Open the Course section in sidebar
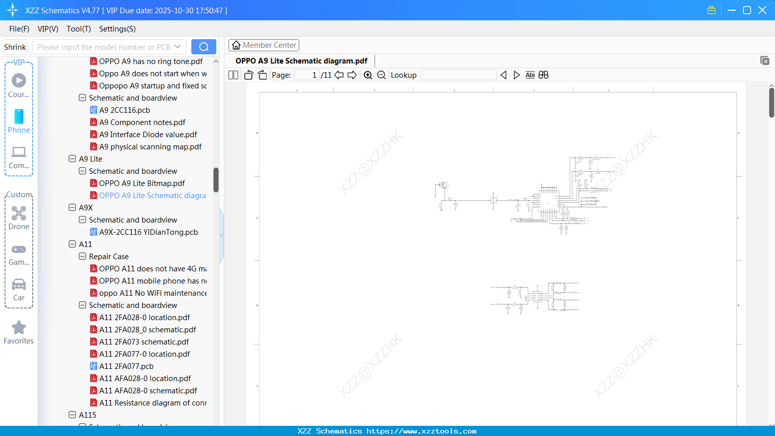 (x=19, y=85)
